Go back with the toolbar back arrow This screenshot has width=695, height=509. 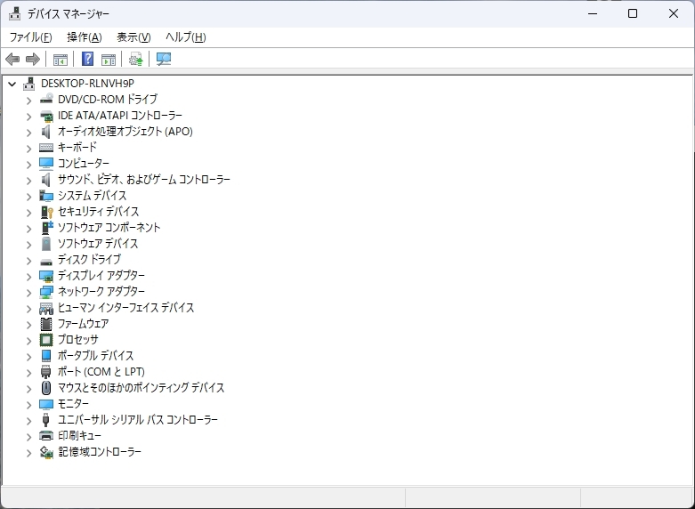(x=12, y=59)
